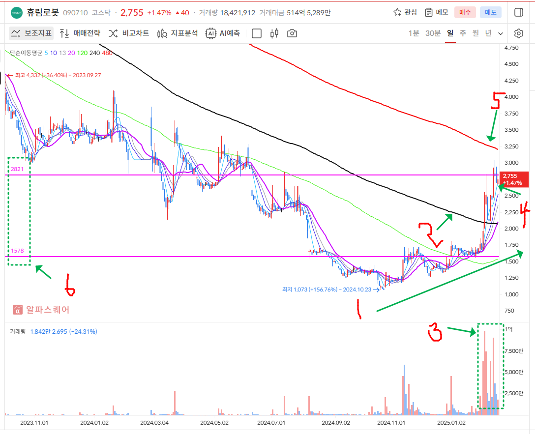Click the stock code 090710
The image size is (535, 434).
[x=75, y=13]
